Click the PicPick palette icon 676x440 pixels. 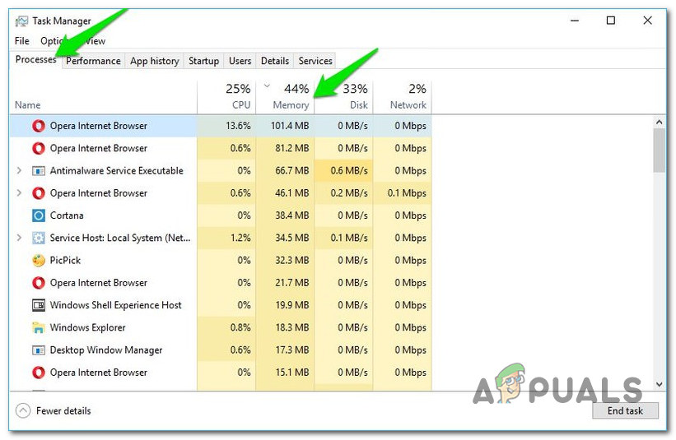(x=39, y=260)
